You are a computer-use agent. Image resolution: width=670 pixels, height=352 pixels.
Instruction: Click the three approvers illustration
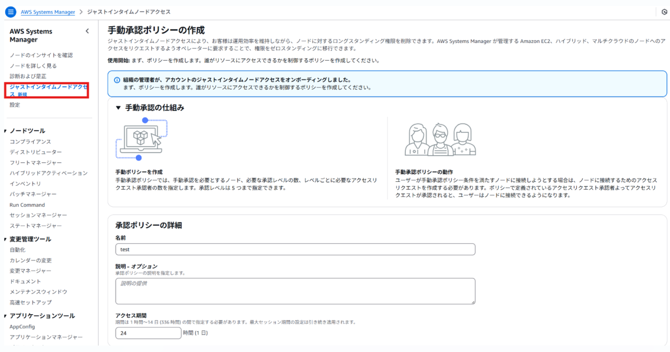click(441, 139)
